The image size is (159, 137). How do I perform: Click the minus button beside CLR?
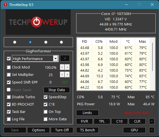(152, 121)
